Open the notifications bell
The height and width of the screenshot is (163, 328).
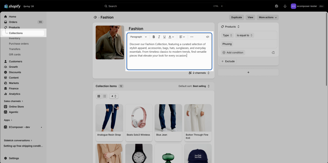coord(285,6)
